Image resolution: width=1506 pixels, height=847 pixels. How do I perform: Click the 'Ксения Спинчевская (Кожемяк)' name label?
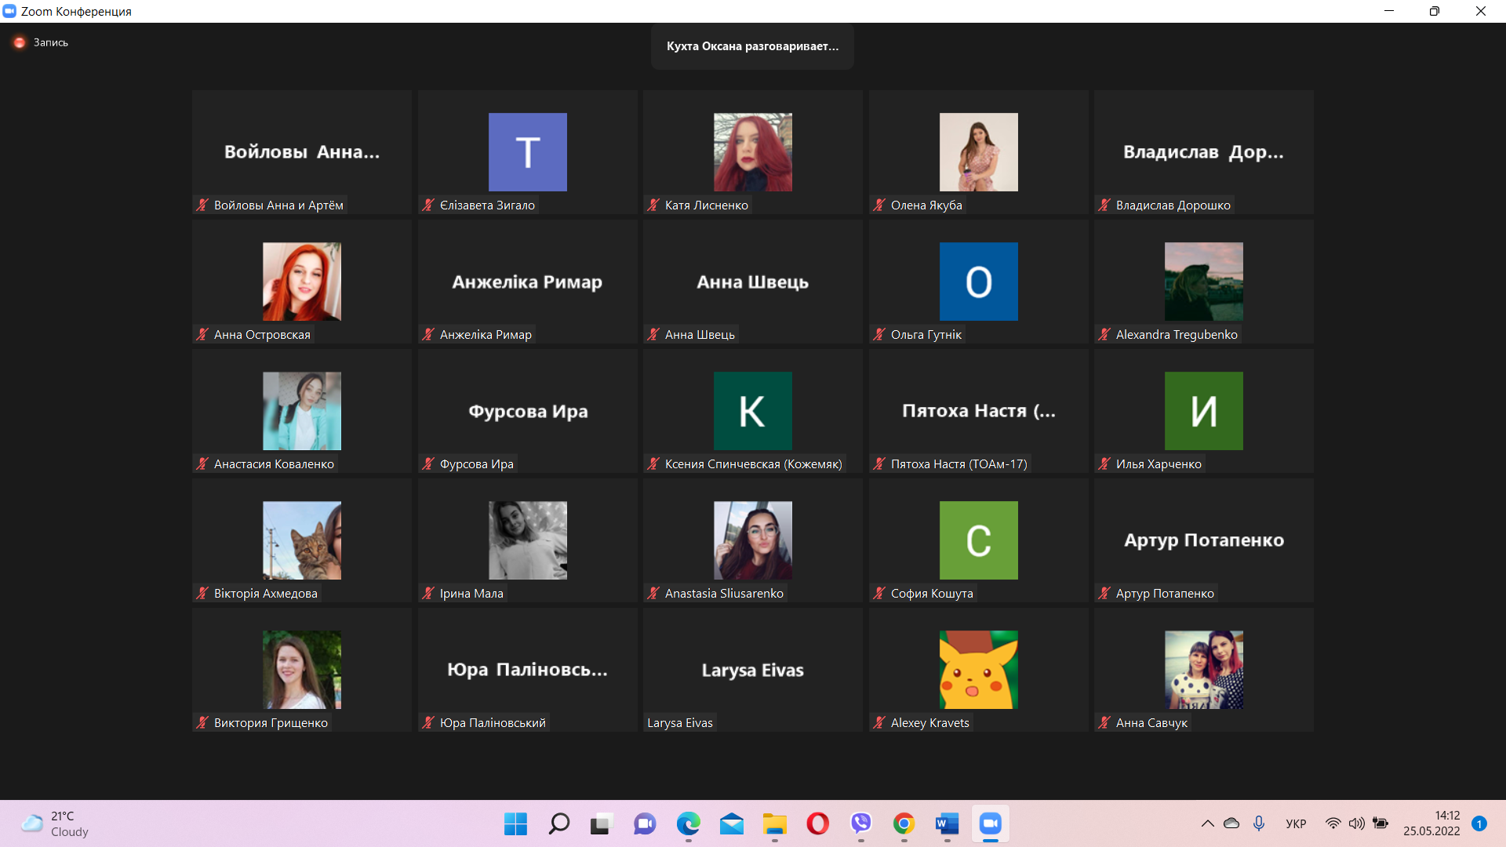point(753,464)
